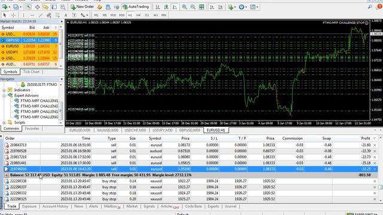Viewport: 383px width, 215px height.
Task: Open the Strategy Tester toolbar icon
Action: tap(62, 7)
